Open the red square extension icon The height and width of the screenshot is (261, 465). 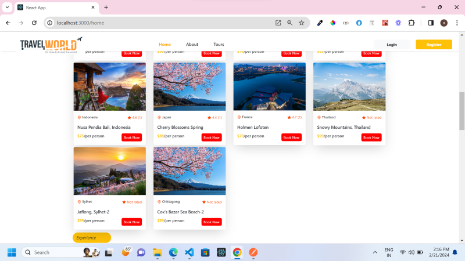point(385,23)
